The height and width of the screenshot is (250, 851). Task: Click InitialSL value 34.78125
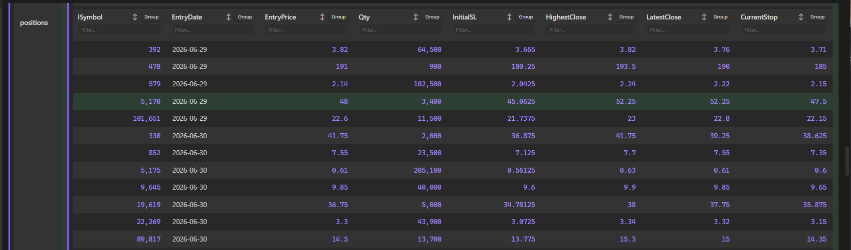pos(519,205)
